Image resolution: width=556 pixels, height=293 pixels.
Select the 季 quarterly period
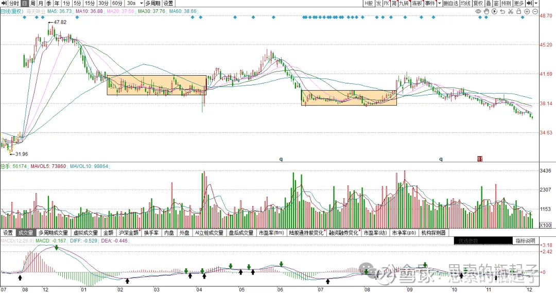point(49,3)
